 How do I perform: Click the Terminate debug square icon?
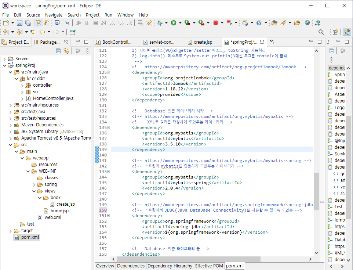click(95, 23)
